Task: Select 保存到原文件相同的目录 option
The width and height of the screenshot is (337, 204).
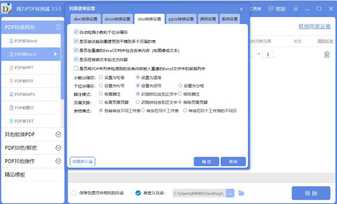Action: tap(74, 193)
